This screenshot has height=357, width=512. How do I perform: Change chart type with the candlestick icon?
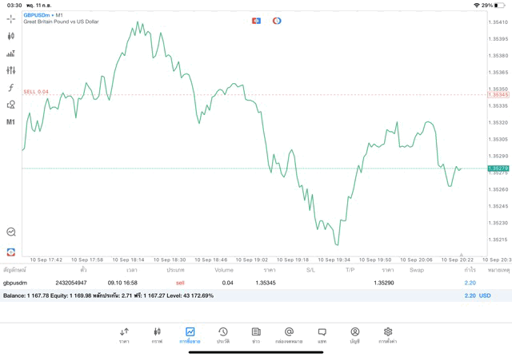(x=11, y=36)
